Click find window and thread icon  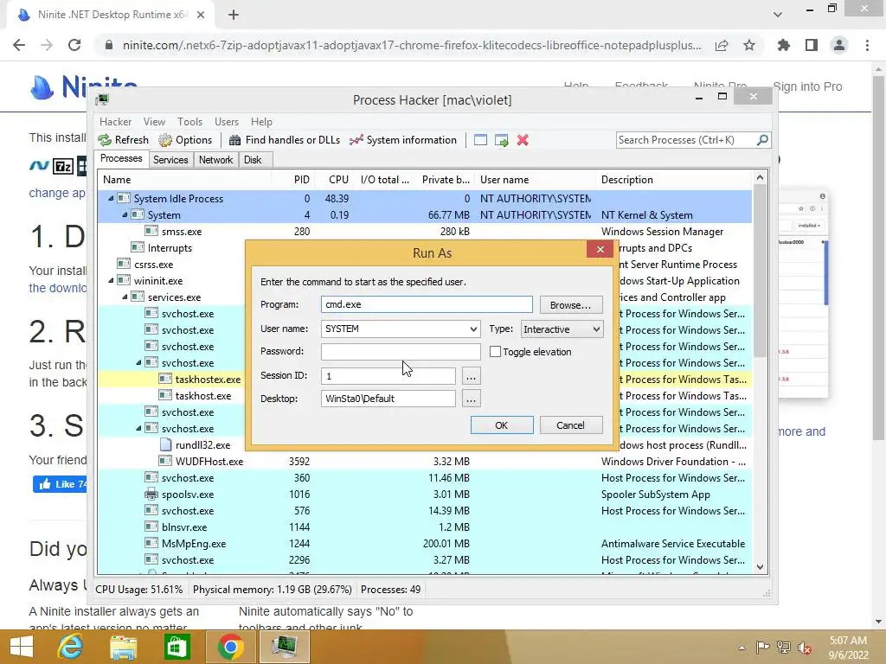coord(502,140)
